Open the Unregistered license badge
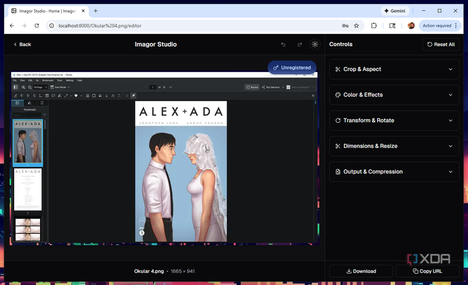The width and height of the screenshot is (468, 285). point(292,67)
